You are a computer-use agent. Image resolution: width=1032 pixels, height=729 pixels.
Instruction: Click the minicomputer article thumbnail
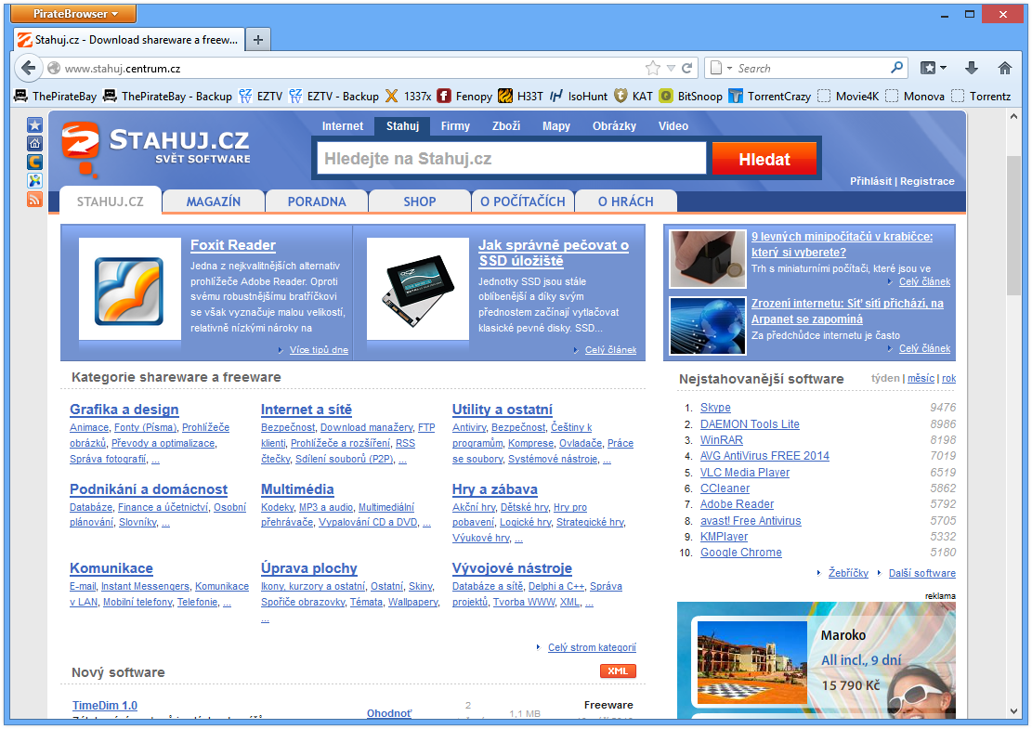point(708,259)
